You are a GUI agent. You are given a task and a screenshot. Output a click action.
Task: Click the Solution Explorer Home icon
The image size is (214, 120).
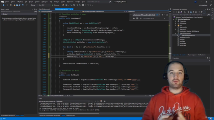coord(179,12)
